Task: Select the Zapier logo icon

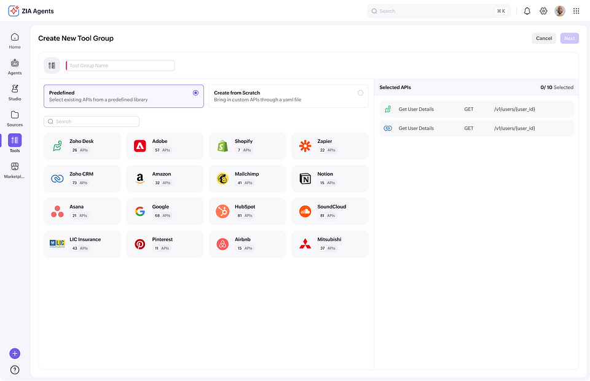Action: click(x=305, y=146)
